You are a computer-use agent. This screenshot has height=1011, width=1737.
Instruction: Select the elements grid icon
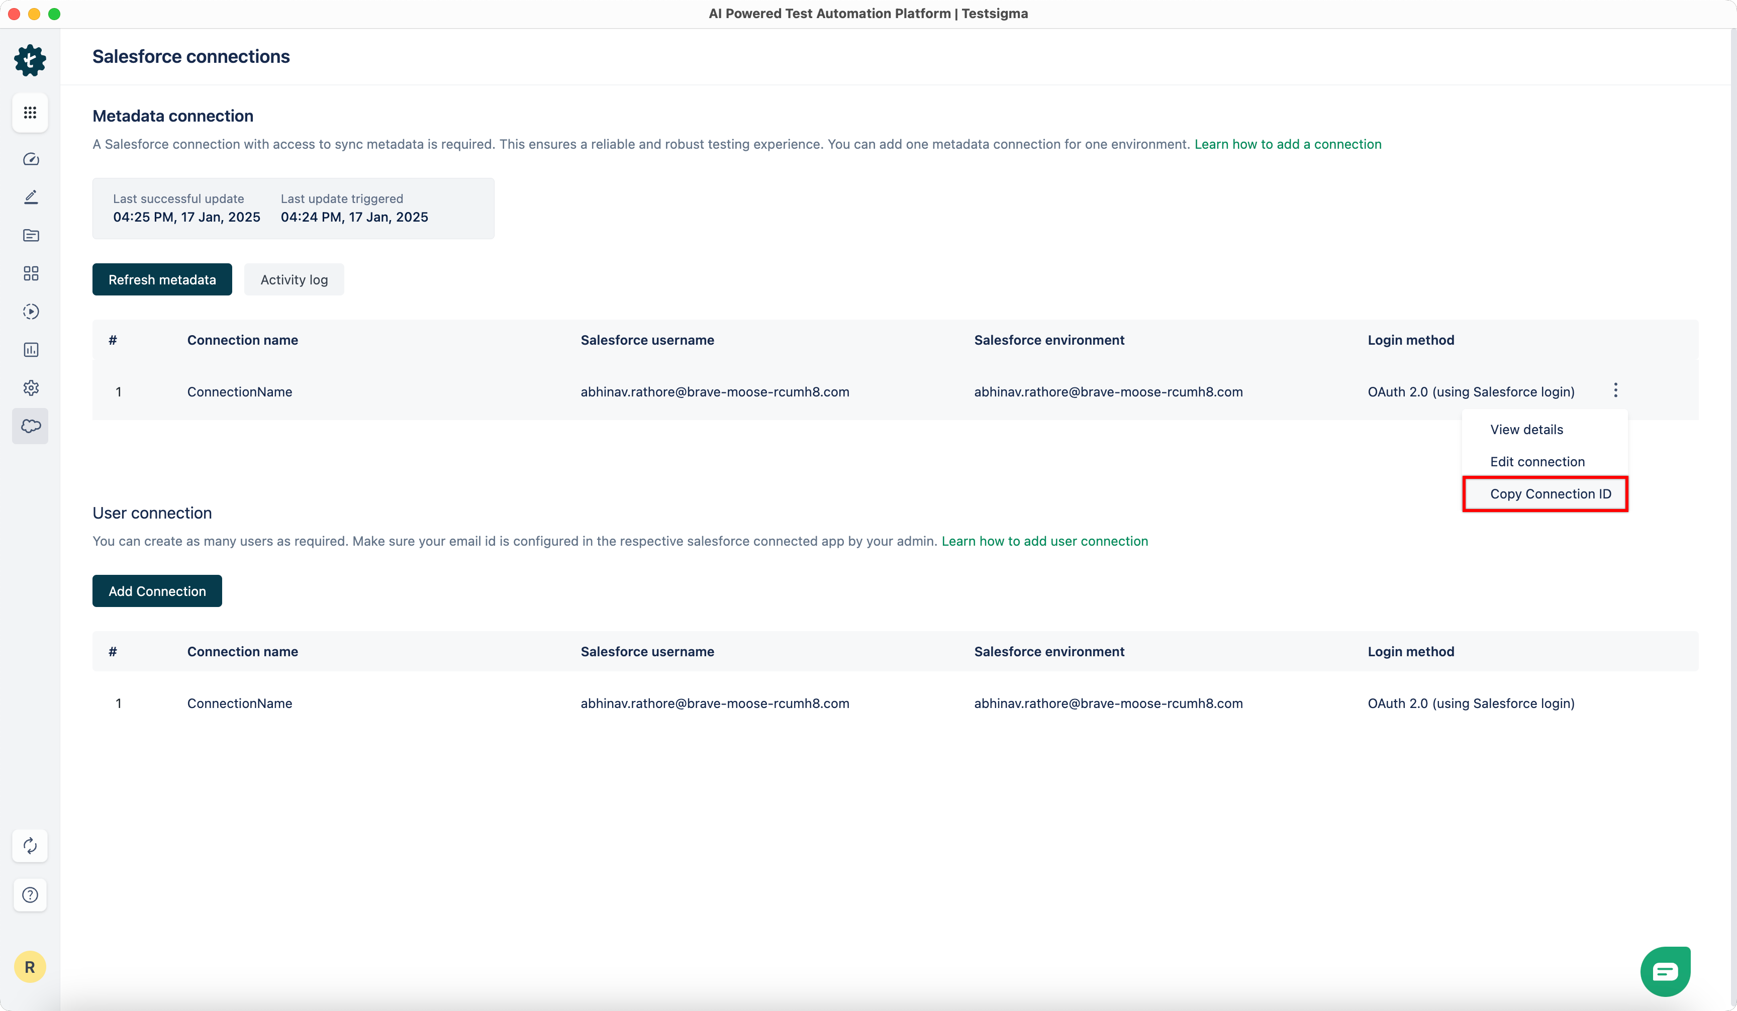[30, 273]
